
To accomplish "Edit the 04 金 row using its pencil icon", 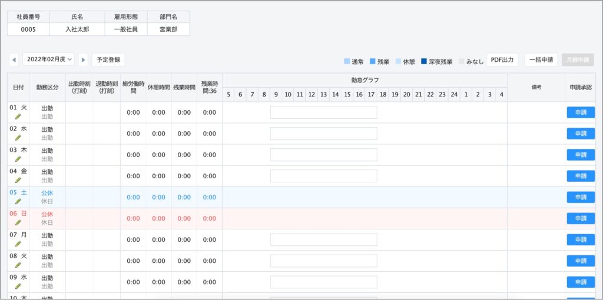I will (x=18, y=180).
